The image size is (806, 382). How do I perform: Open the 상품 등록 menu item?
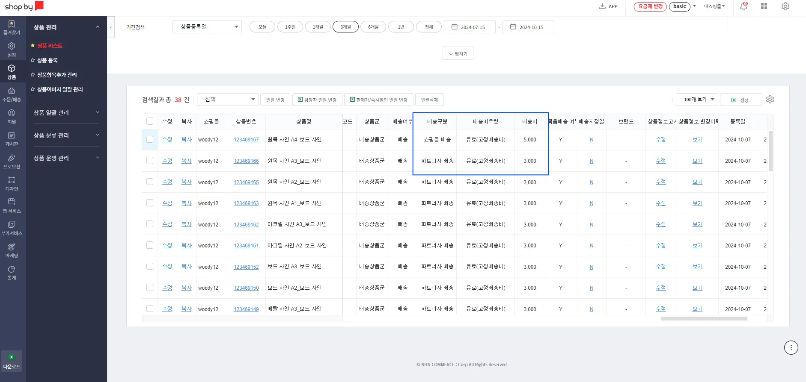tap(48, 60)
